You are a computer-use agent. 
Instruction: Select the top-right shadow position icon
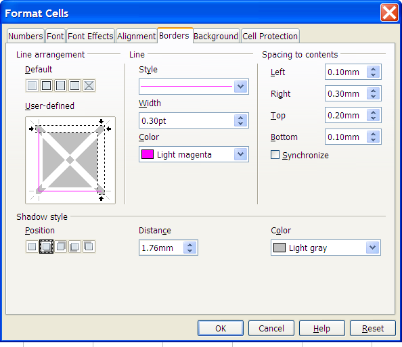coord(60,246)
